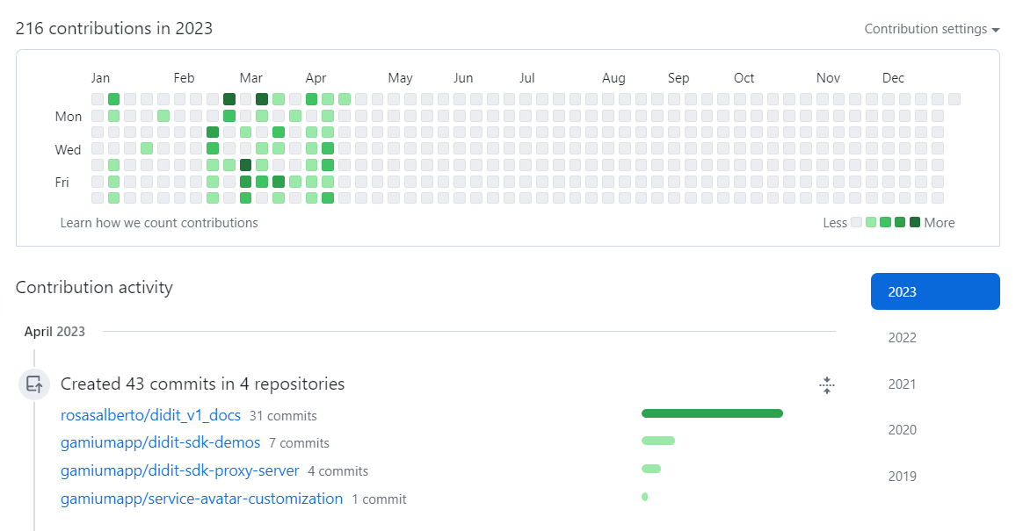Click the Mar month label

click(251, 78)
